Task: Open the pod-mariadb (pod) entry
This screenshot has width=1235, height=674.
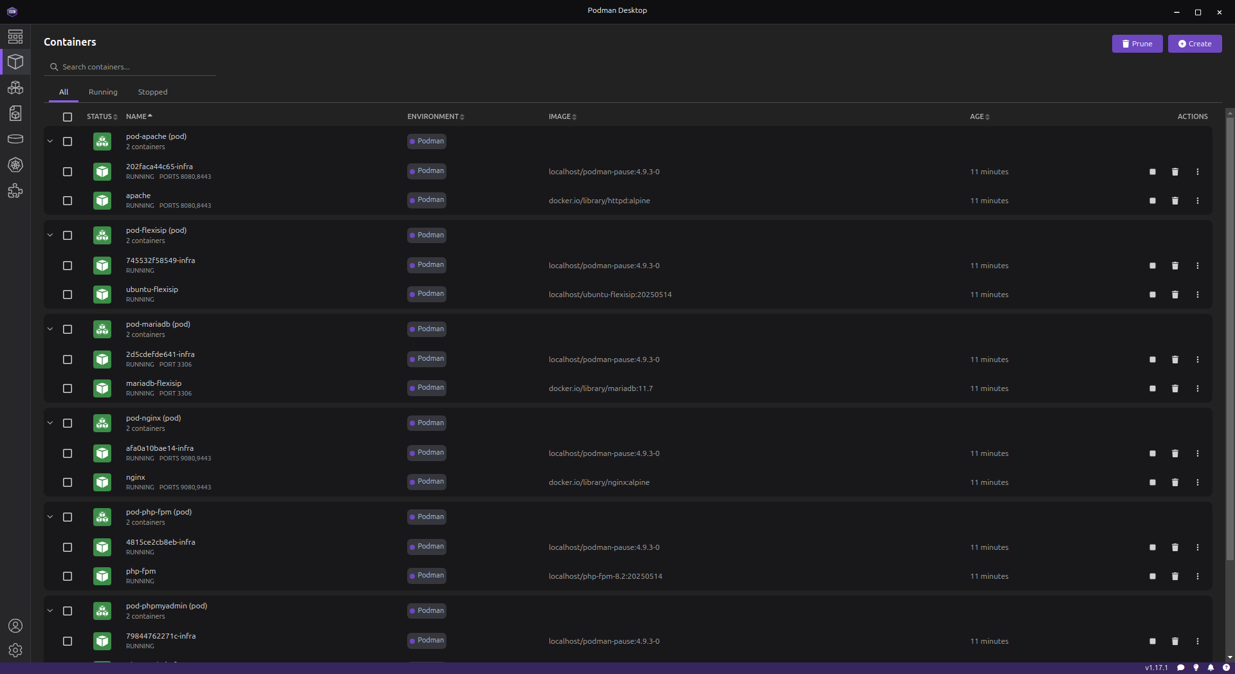Action: (158, 324)
